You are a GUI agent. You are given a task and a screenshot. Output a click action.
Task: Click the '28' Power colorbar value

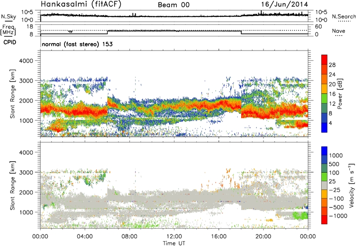tap(332, 65)
